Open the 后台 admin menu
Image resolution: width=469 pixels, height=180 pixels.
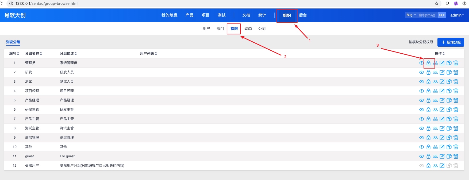click(303, 15)
